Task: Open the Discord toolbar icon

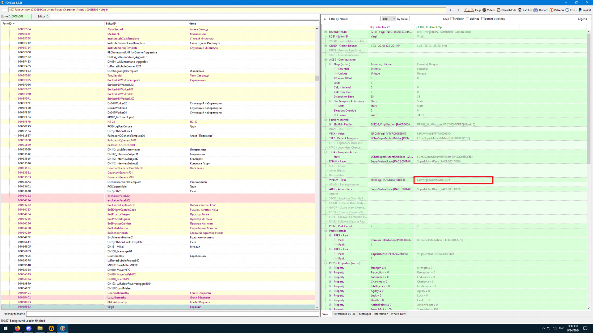Action: click(536, 10)
